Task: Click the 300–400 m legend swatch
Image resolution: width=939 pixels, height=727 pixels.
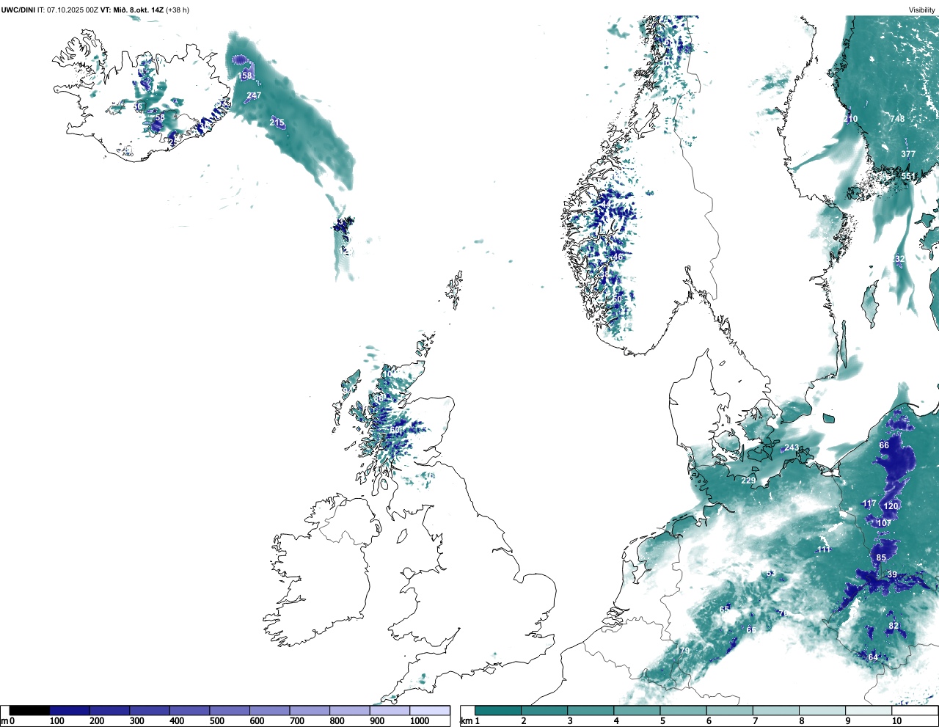Action: [150, 710]
